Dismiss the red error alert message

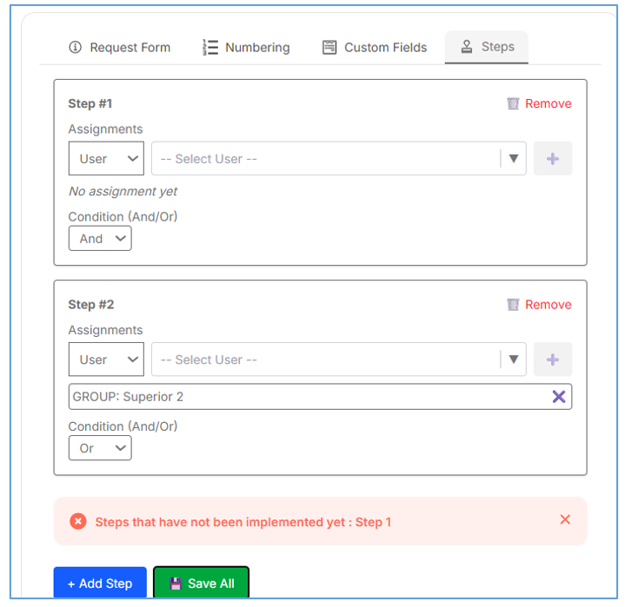[x=565, y=519]
